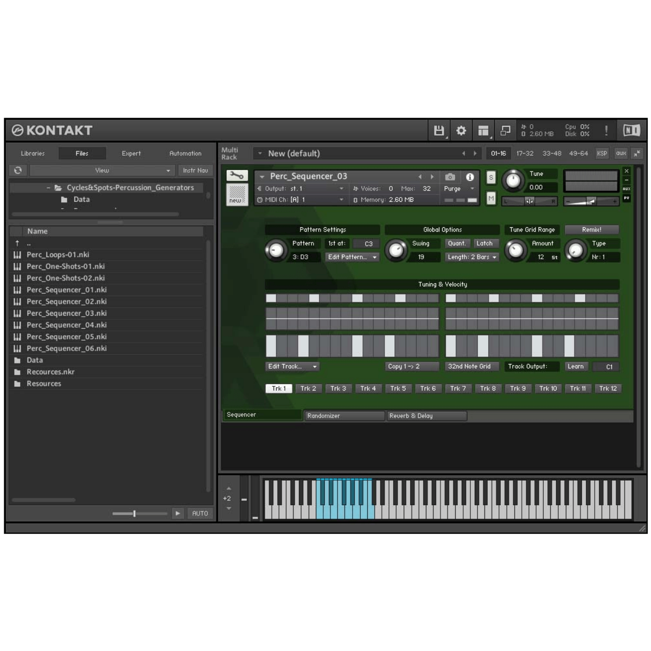Load next instrument with right arrow
The image size is (651, 651).
tap(432, 177)
